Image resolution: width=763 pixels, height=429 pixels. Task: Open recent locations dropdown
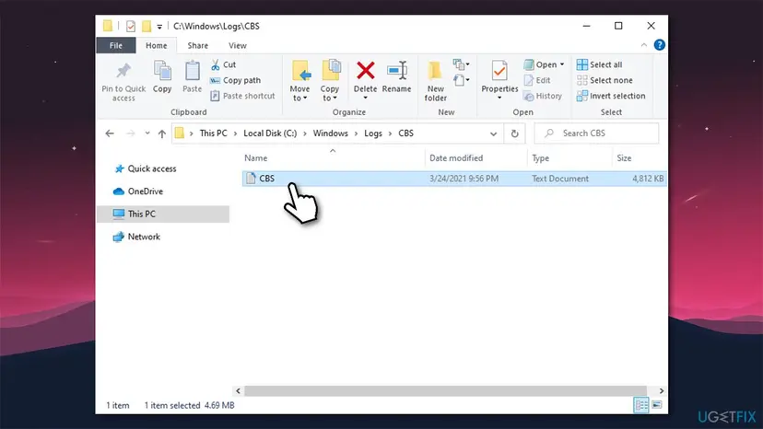pos(147,133)
